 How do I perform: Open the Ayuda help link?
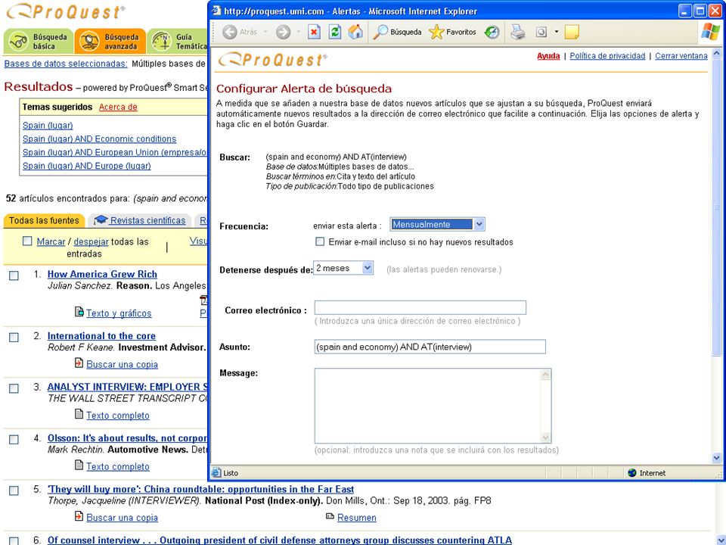pyautogui.click(x=548, y=56)
